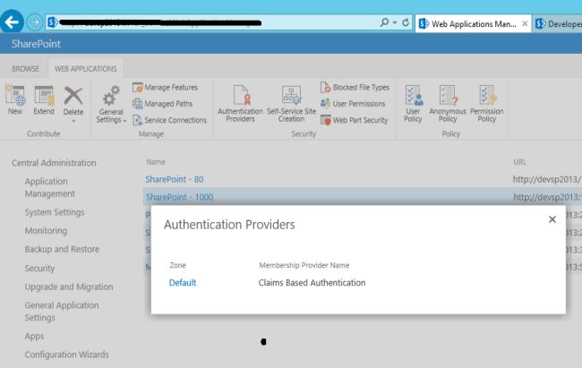582x368 pixels.
Task: Open Monitoring in sidebar
Action: coord(46,231)
